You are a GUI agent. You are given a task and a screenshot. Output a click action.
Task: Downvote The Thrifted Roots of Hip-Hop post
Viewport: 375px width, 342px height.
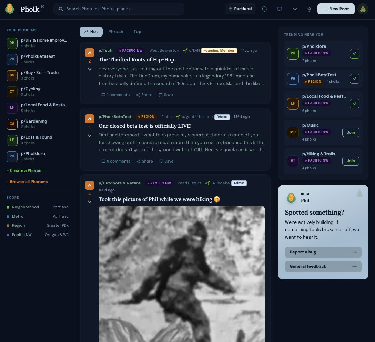[x=90, y=69]
